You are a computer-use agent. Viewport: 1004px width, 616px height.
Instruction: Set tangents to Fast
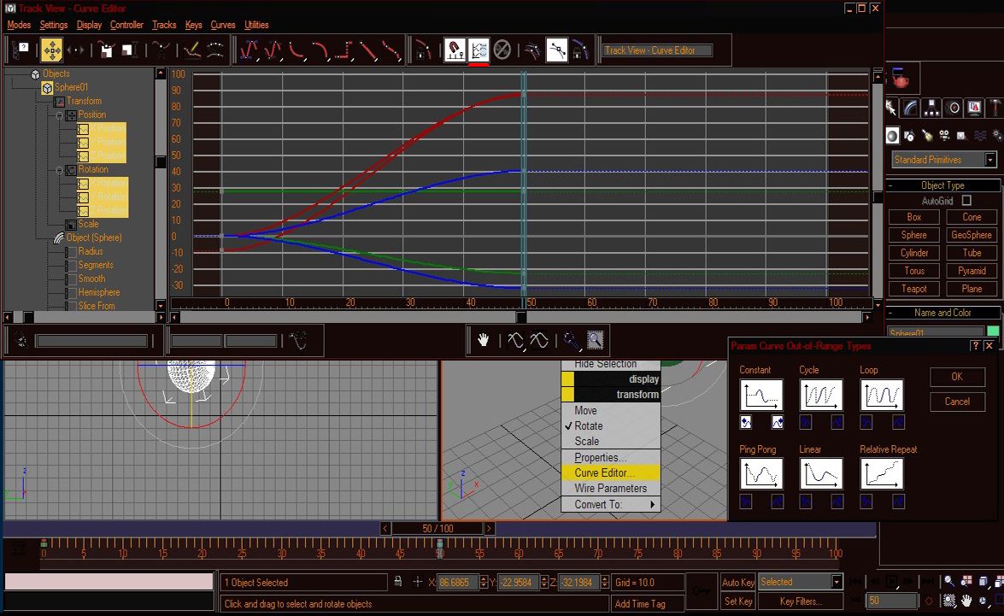point(297,50)
